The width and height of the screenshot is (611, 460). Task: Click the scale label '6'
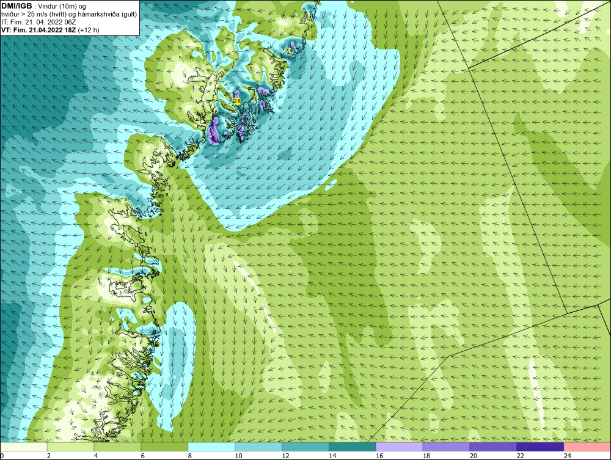[x=142, y=456]
